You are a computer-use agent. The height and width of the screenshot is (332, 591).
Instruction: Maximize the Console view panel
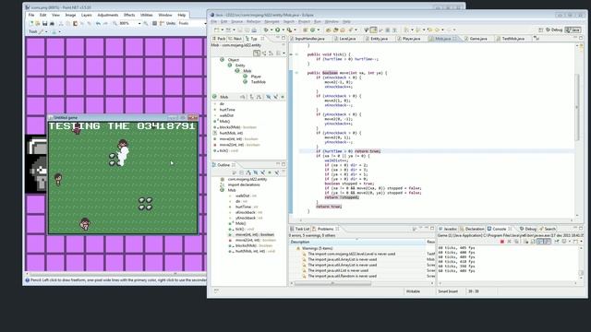pyautogui.click(x=581, y=229)
